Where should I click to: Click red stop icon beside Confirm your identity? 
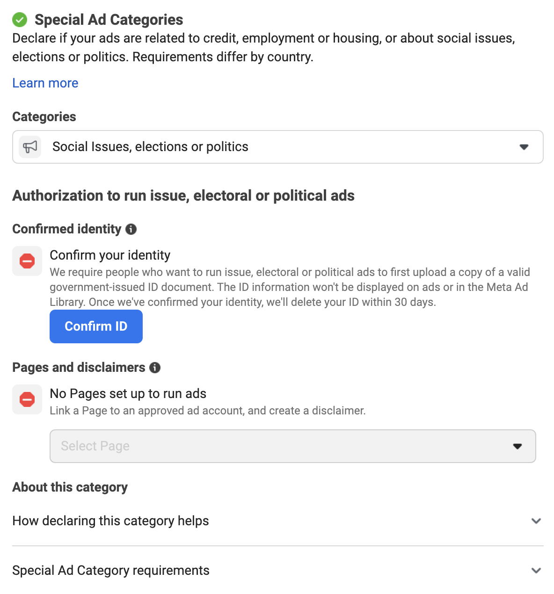27,261
